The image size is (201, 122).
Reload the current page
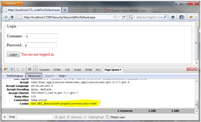click(x=124, y=17)
